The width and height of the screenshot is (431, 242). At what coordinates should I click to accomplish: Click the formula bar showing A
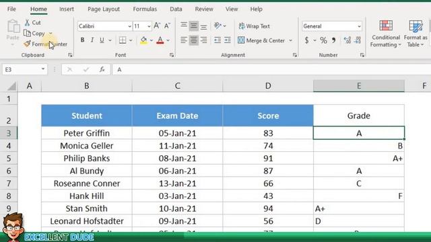271,70
